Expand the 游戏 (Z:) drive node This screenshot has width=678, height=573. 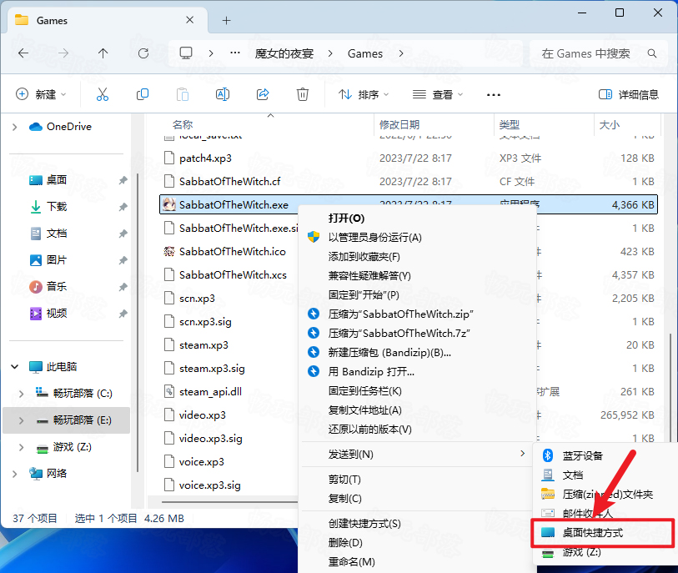(21, 447)
